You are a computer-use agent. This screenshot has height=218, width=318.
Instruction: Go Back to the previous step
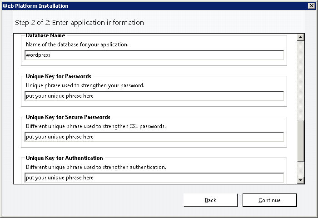(210, 200)
